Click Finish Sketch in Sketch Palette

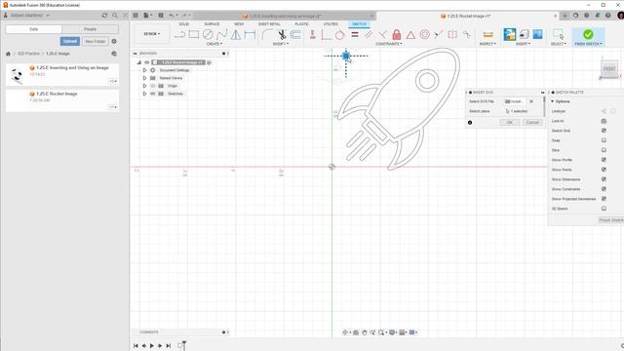pyautogui.click(x=610, y=220)
